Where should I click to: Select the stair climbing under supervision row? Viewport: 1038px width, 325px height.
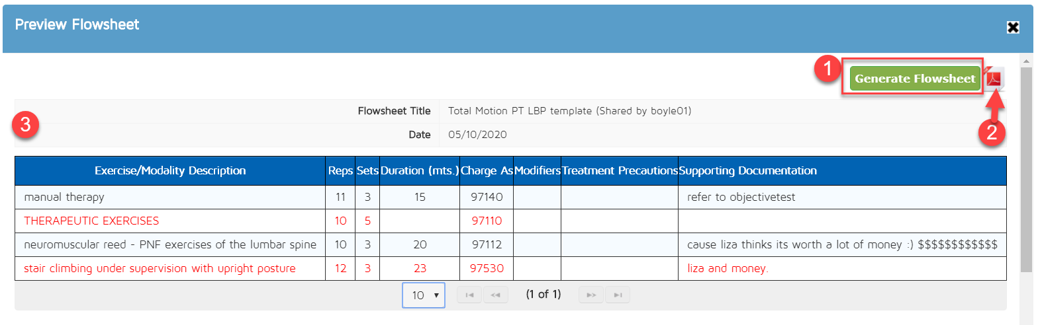(x=160, y=268)
